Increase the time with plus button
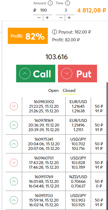 coord(69,18)
